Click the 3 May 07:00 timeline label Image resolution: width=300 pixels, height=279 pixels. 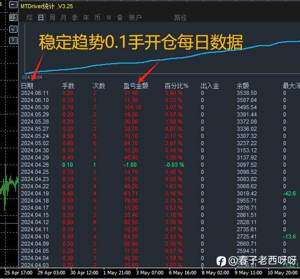tap(149, 273)
